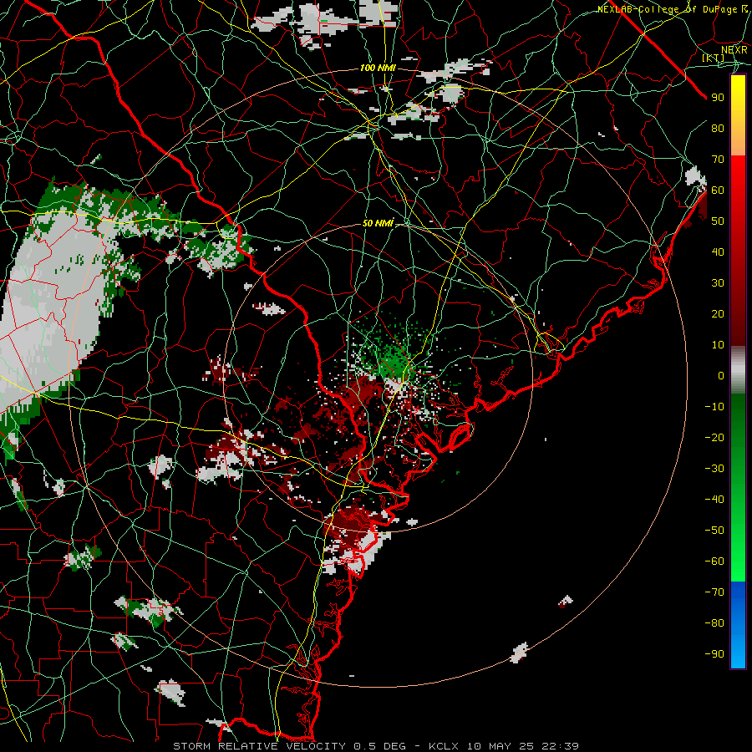The height and width of the screenshot is (752, 752).
Task: Click the -30 value on the velocity scale
Action: click(714, 469)
